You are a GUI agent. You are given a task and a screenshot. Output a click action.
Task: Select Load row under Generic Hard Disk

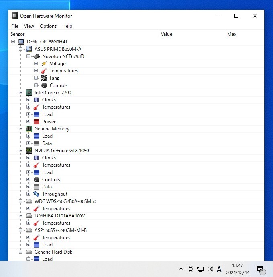pos(136,258)
